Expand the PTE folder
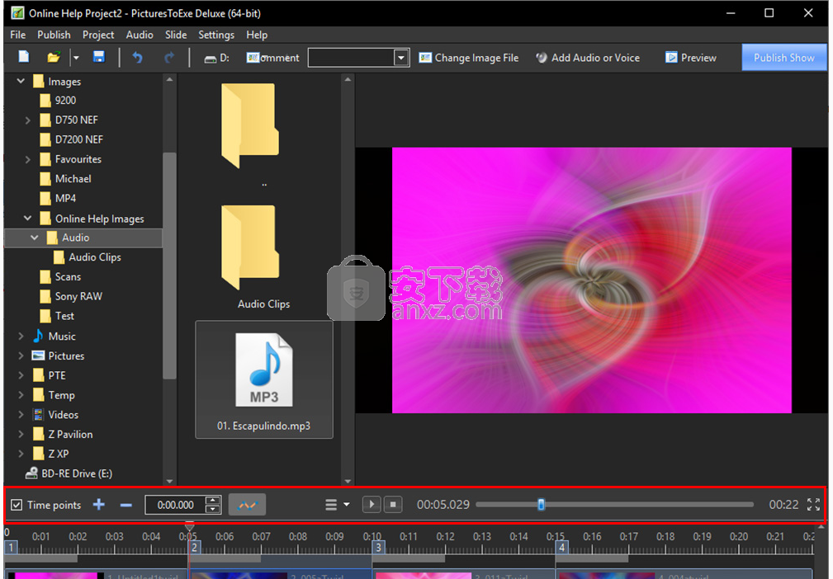 [x=21, y=375]
